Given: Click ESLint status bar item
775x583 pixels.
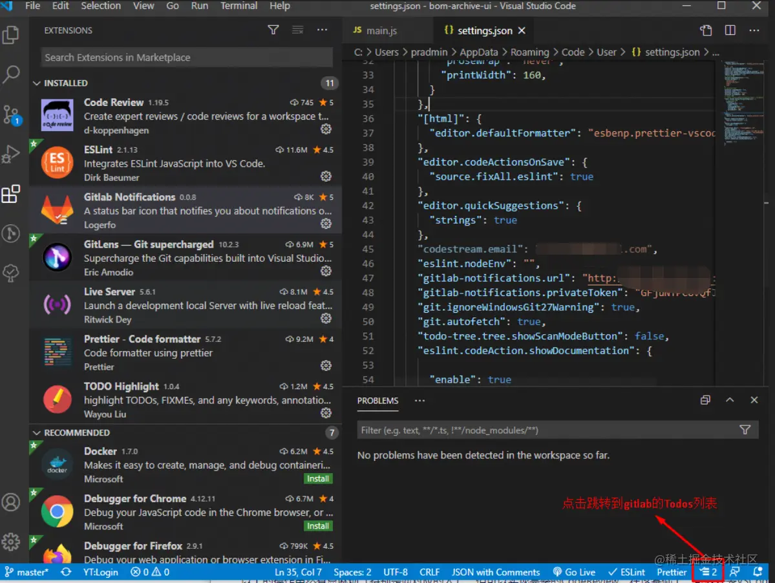Looking at the screenshot, I should (627, 571).
